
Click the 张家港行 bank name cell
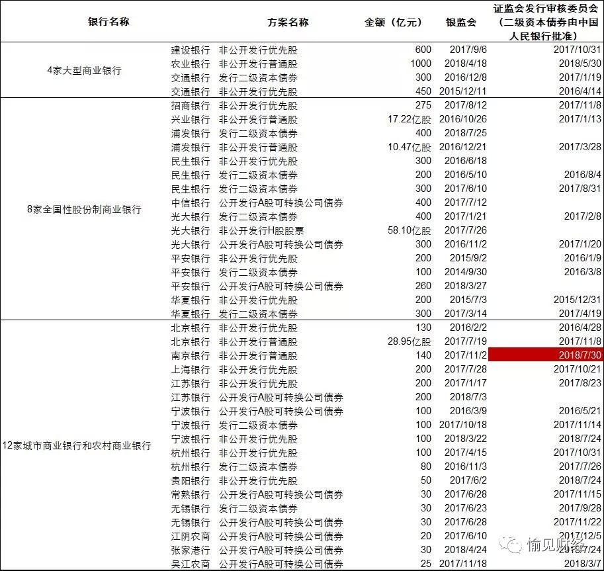(191, 550)
